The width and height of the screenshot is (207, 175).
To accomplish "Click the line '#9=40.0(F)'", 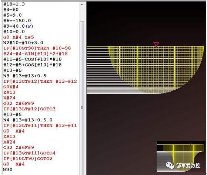I will click(x=18, y=26).
